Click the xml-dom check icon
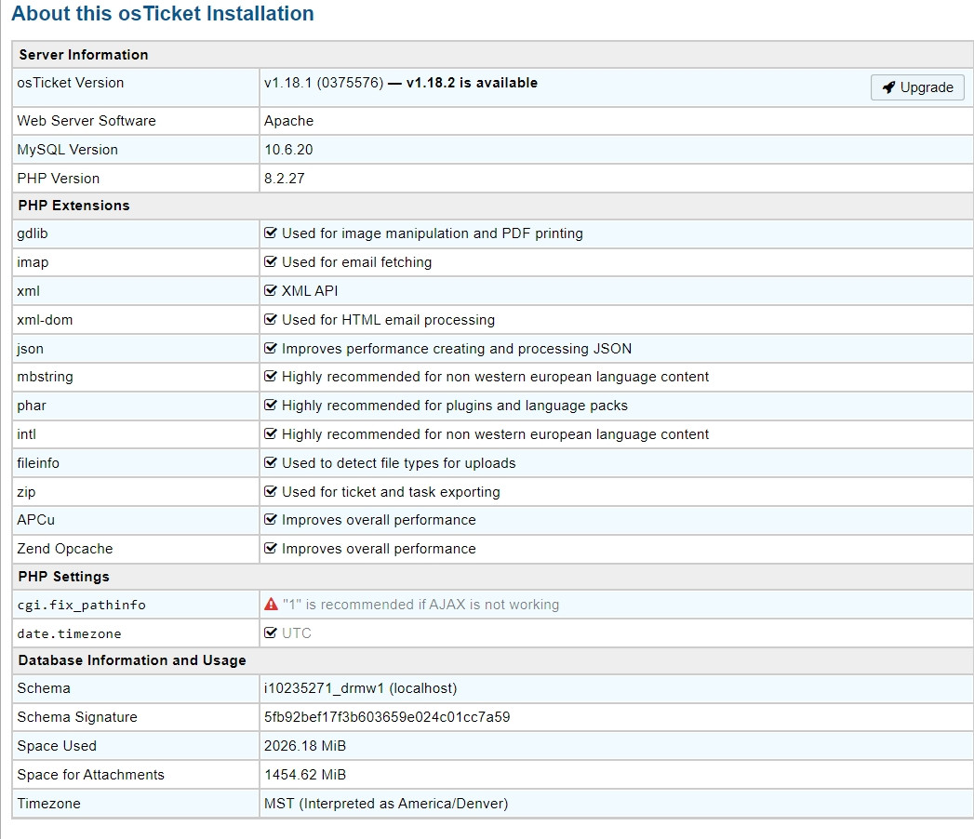The image size is (974, 839). (270, 319)
